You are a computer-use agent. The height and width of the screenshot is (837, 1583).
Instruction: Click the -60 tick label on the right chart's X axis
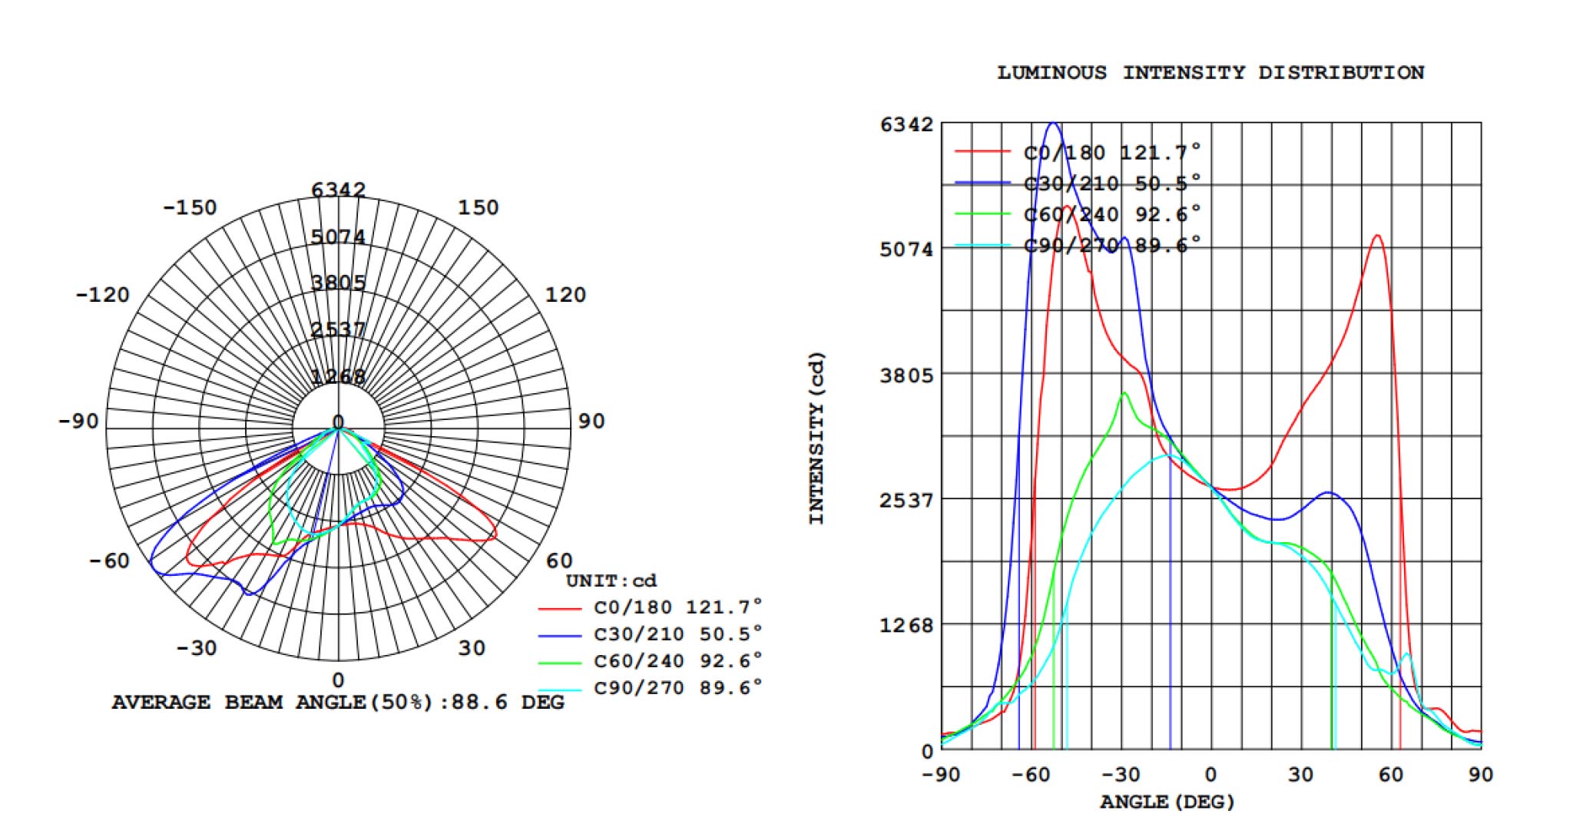1030,775
